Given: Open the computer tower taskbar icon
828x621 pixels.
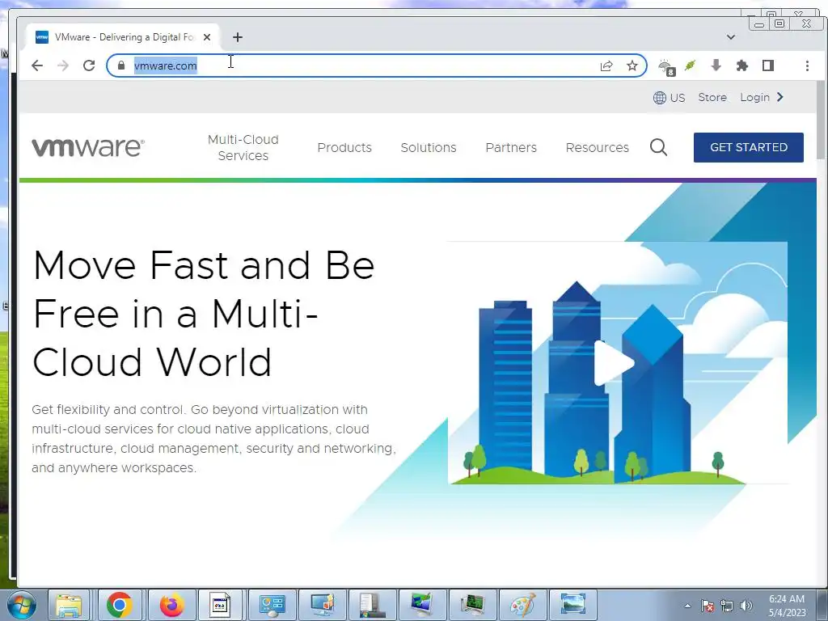Looking at the screenshot, I should coord(372,605).
